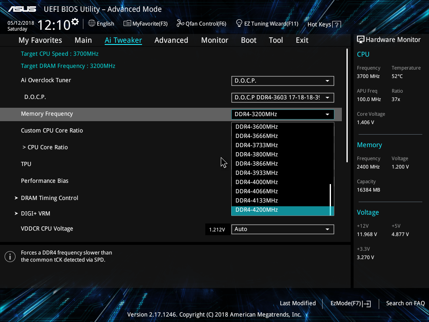Open Ai Overclock Tuner dropdown
Viewport: 429px width, 322px height.
283,81
